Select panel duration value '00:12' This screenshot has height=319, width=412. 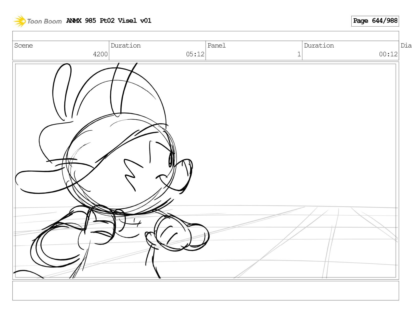pos(388,54)
